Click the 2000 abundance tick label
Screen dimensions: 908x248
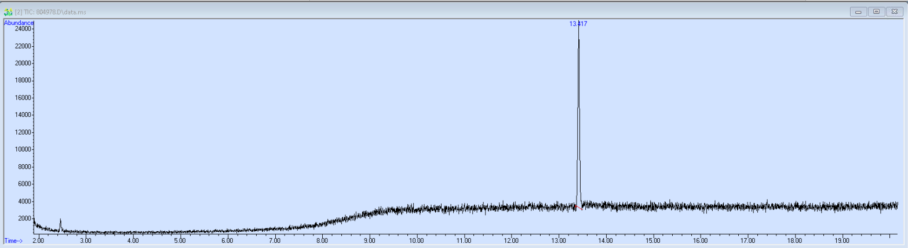click(24, 219)
